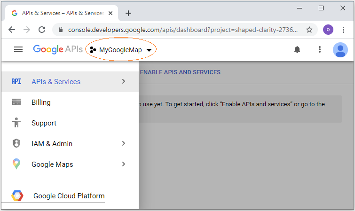Screen dimensions: 355x211
Task: Open the Chrome three-dot menu
Action: [x=343, y=30]
